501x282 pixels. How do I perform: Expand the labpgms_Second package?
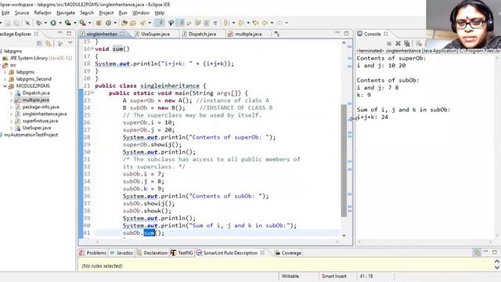click(x=5, y=79)
